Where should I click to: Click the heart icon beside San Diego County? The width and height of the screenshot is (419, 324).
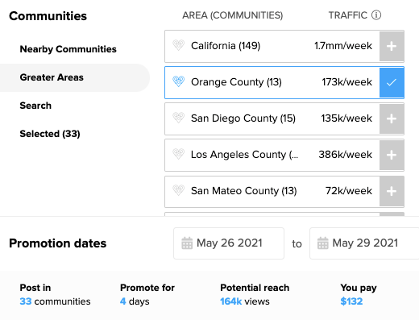pos(178,118)
